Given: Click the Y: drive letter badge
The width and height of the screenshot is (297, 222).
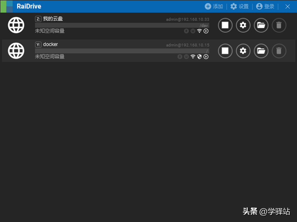Looking at the screenshot, I should coord(38,44).
